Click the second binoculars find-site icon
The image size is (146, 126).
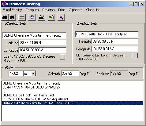[12, 17]
